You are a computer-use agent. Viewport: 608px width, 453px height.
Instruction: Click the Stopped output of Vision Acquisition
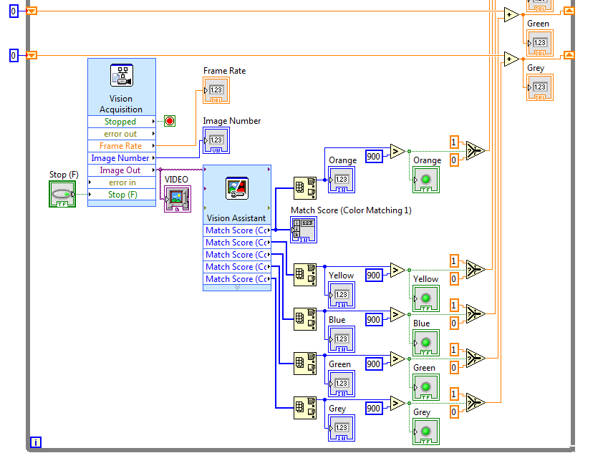(x=122, y=122)
